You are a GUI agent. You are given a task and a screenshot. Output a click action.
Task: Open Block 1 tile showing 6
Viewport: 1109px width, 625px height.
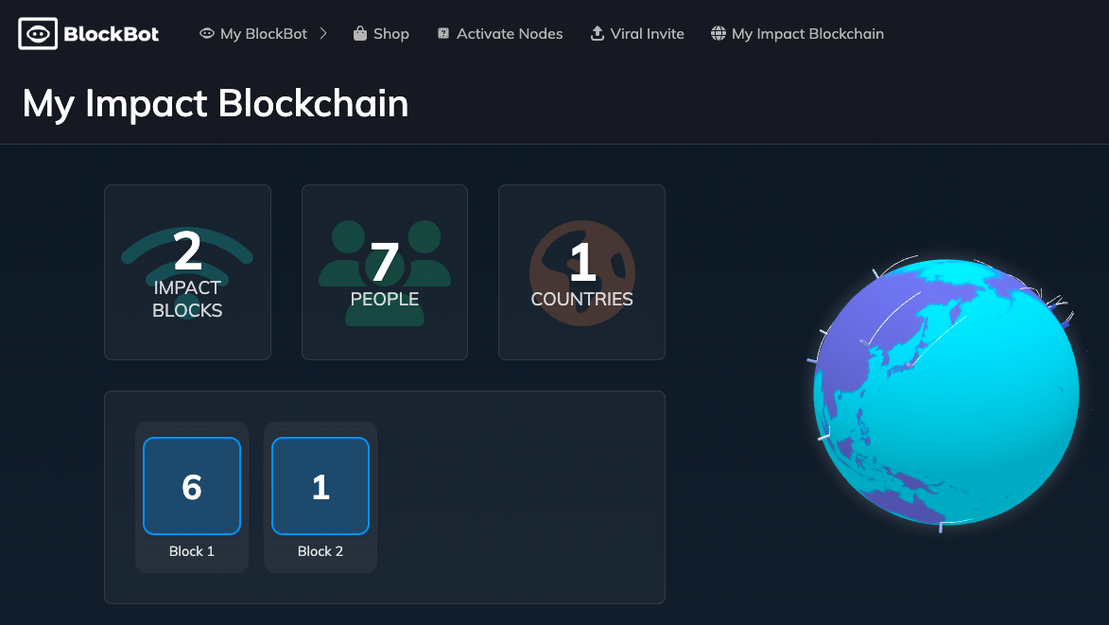[x=192, y=486]
